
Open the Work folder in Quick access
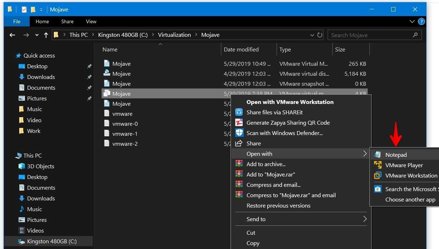tap(34, 131)
